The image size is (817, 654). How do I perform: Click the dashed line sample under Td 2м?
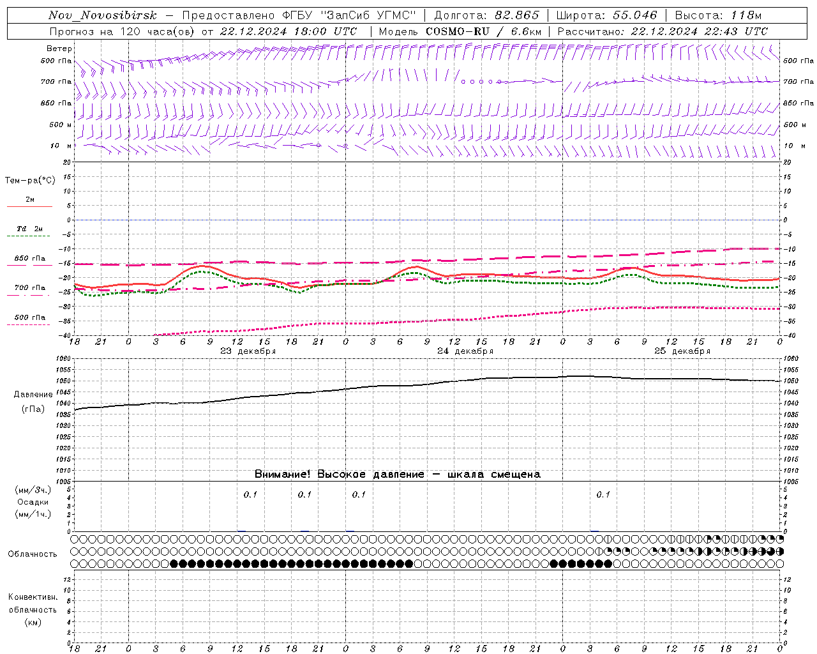tap(29, 236)
